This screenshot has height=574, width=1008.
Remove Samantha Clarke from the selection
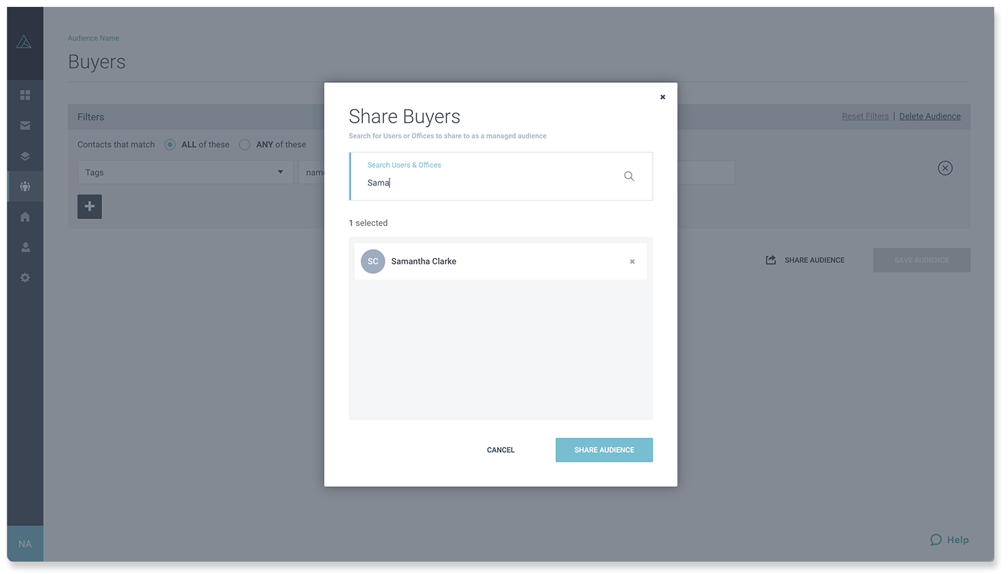tap(632, 261)
